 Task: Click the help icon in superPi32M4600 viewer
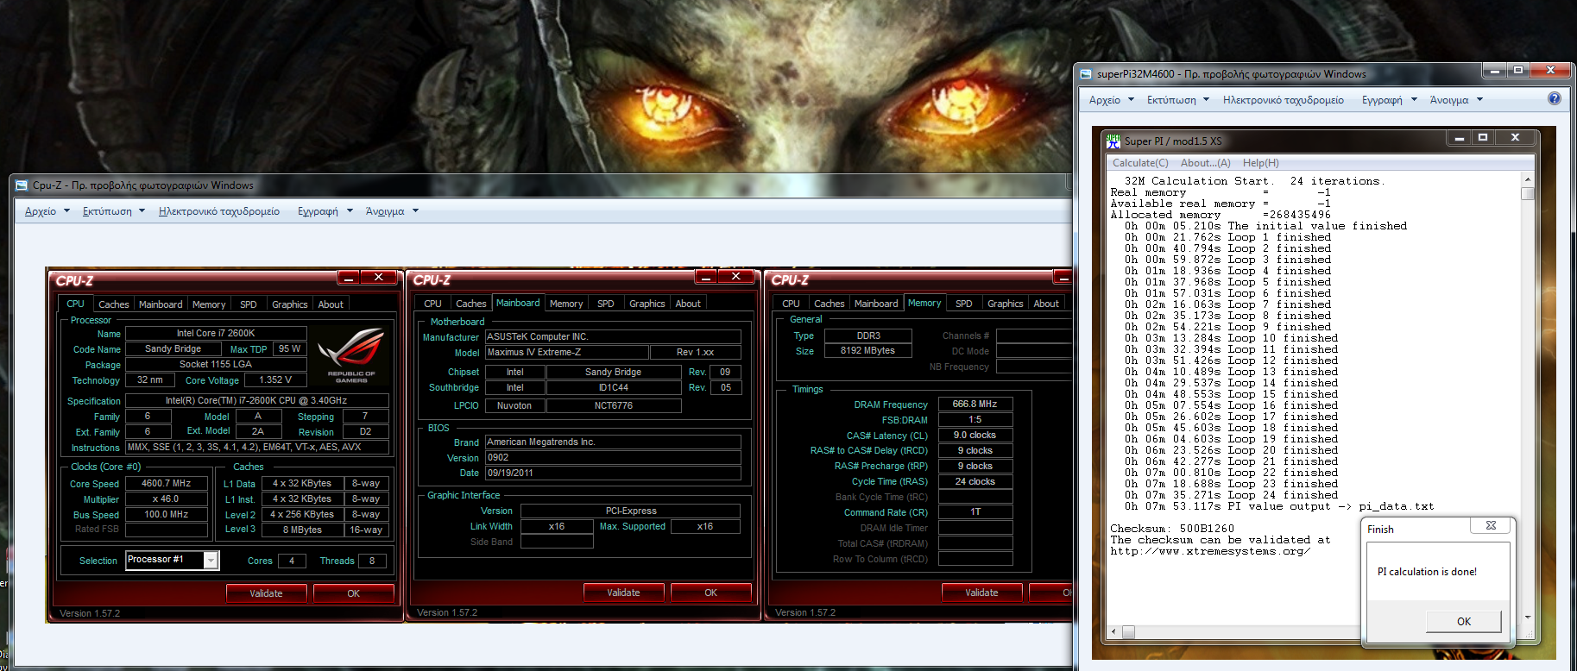tap(1555, 98)
